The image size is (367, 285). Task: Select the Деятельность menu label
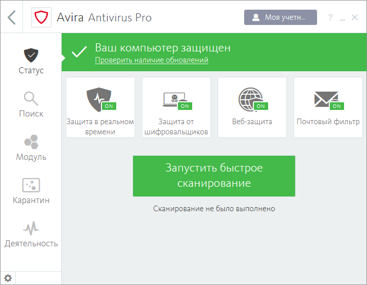point(31,244)
